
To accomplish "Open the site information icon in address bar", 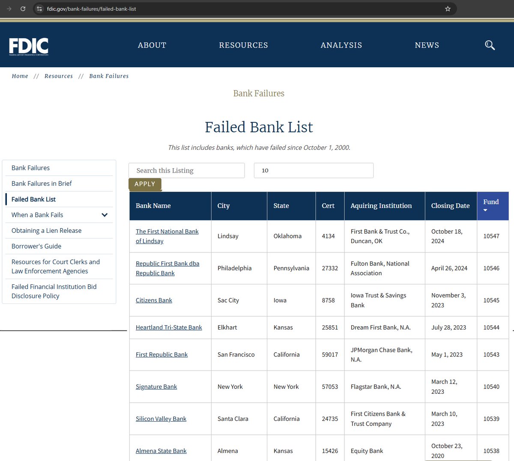I will click(39, 9).
